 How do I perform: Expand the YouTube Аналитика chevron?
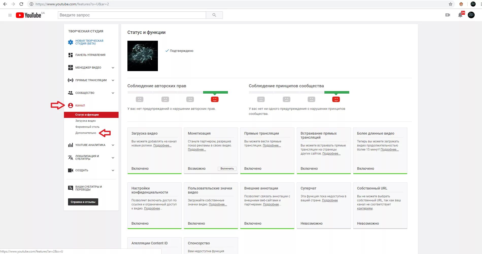click(x=113, y=145)
